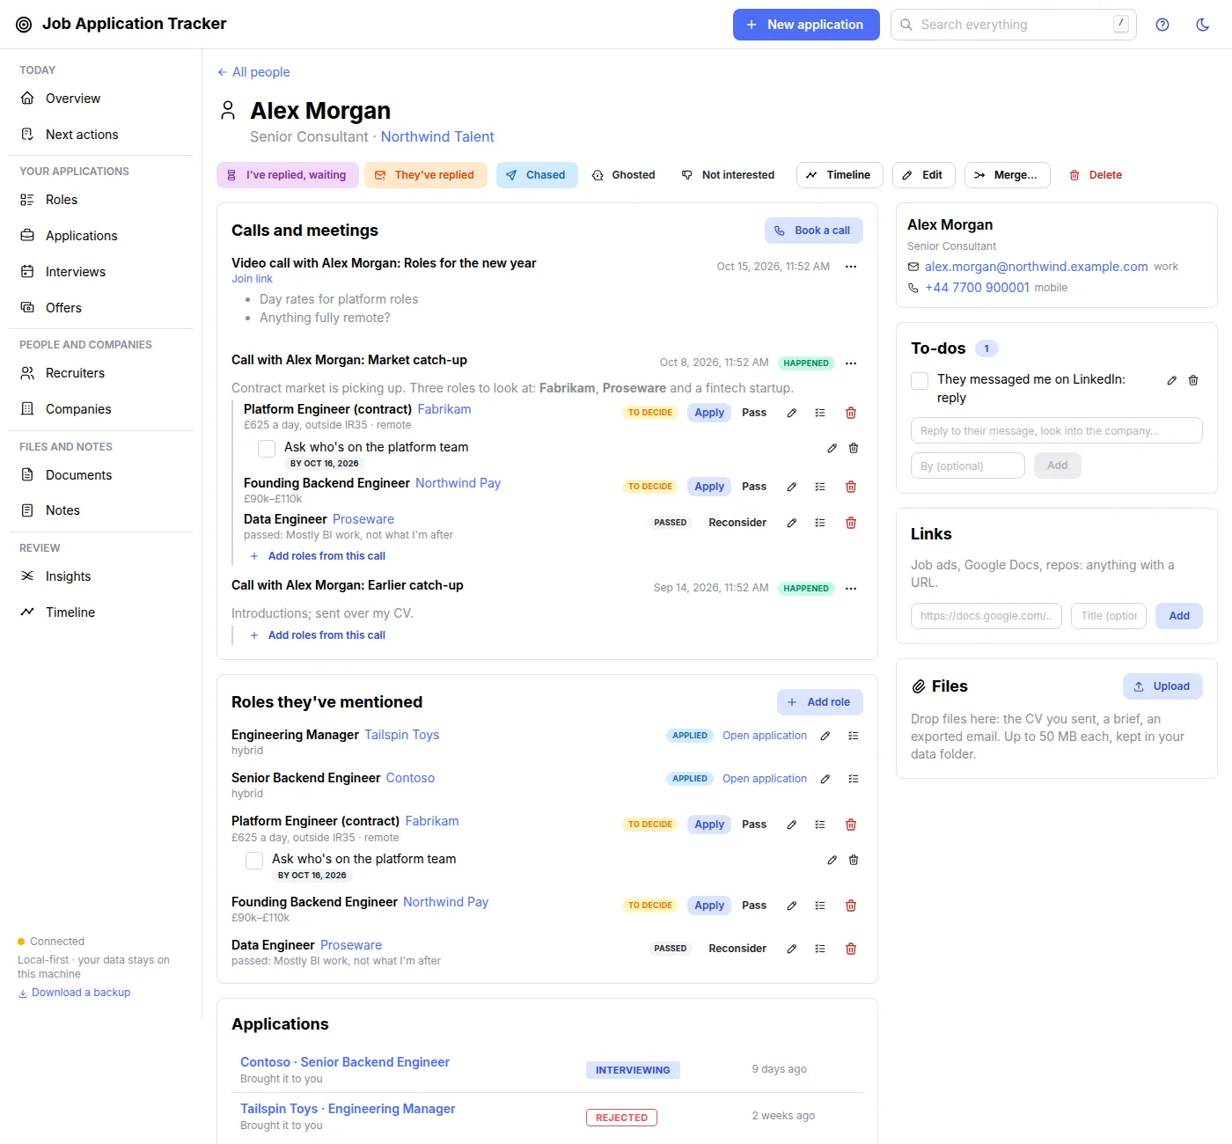Image resolution: width=1232 pixels, height=1144 pixels.
Task: Click the pencil icon on Engineering Manager role
Action: pyautogui.click(x=825, y=736)
